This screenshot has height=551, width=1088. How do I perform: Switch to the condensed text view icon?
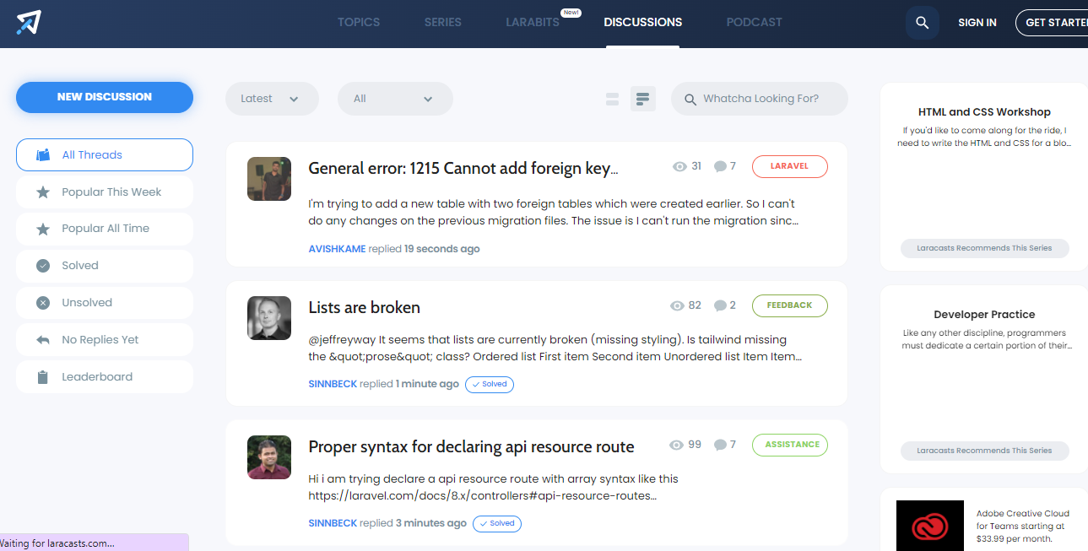(x=643, y=100)
